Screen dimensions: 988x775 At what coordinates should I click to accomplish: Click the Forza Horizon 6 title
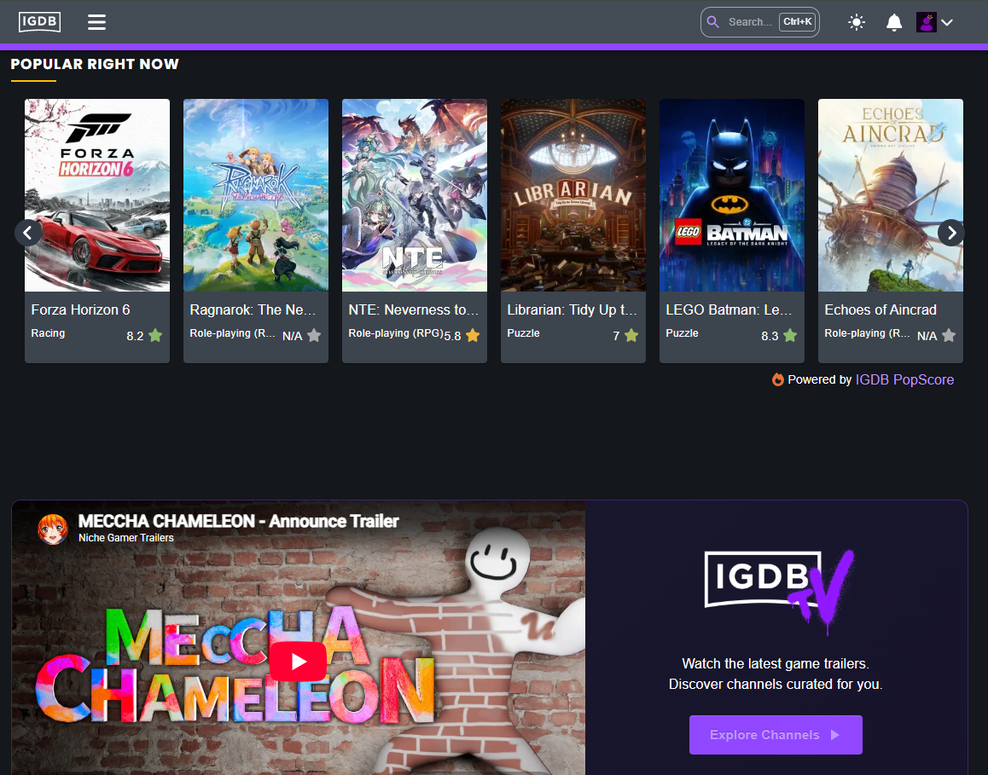81,309
